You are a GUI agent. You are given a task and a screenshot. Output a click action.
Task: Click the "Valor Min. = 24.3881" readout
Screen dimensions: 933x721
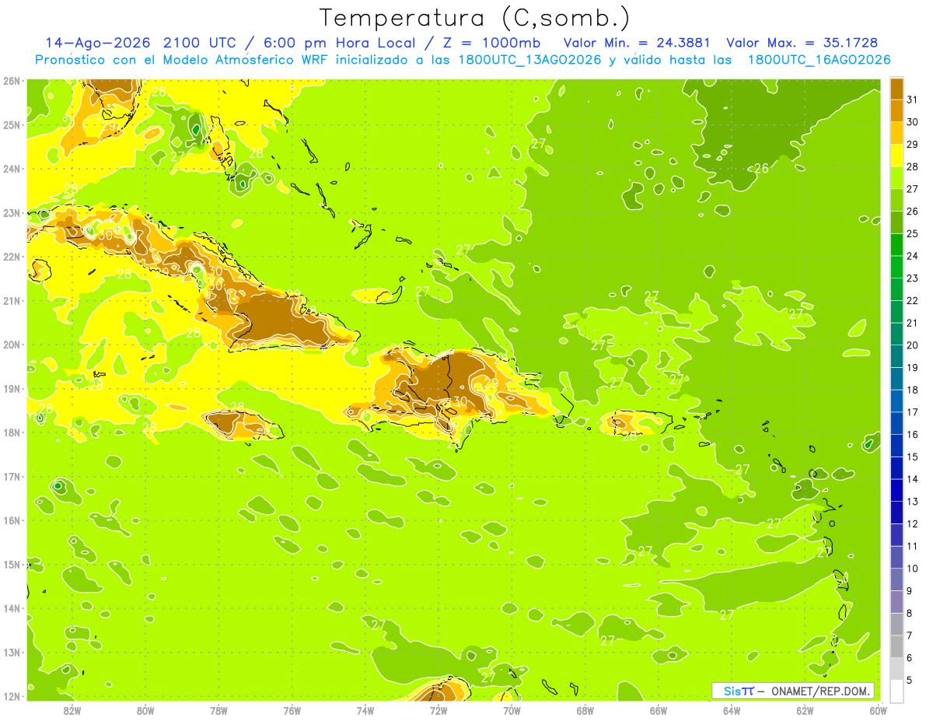click(638, 43)
